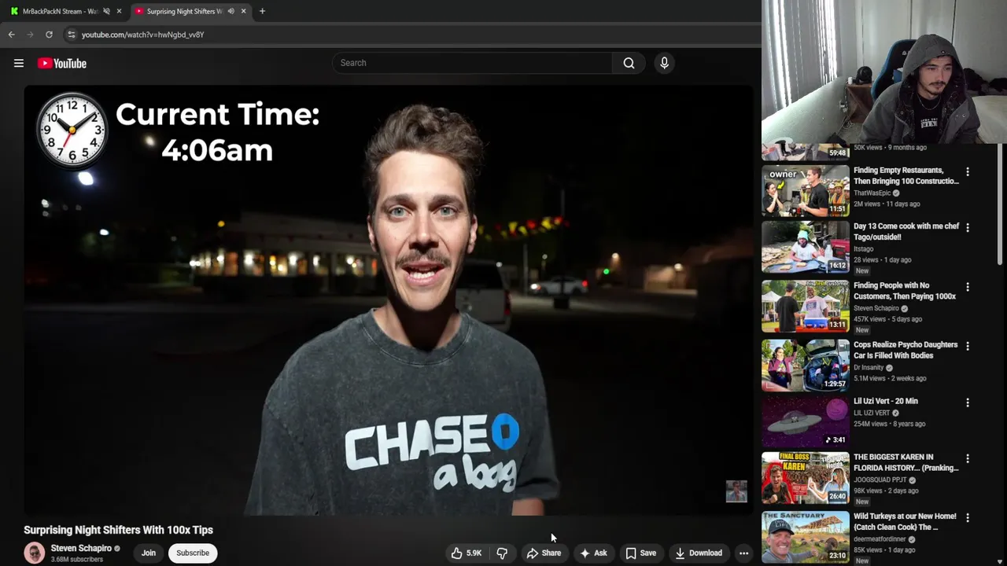
Task: Close the MrBackPackN Stream tab
Action: (x=119, y=11)
